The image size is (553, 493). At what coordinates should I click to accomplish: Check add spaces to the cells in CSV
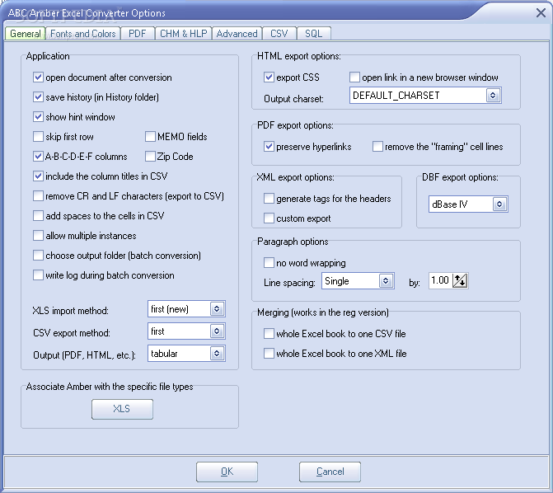(x=38, y=216)
